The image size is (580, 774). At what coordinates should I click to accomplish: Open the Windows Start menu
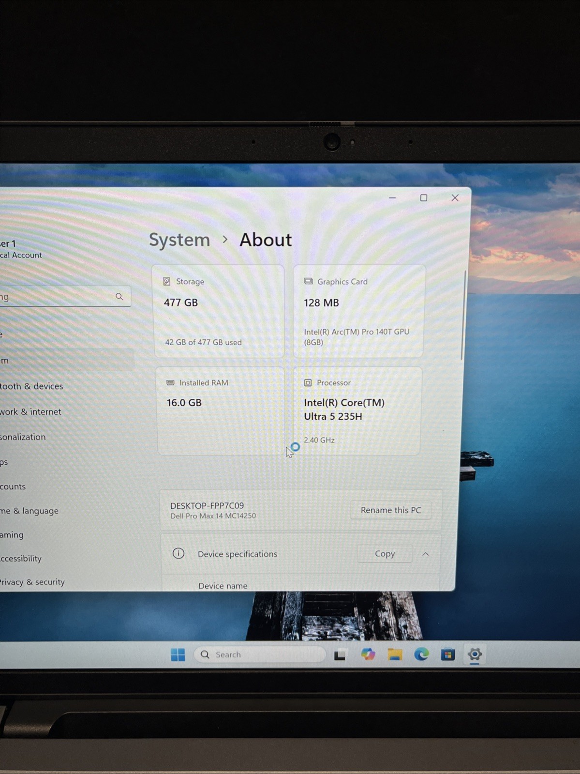click(x=178, y=654)
